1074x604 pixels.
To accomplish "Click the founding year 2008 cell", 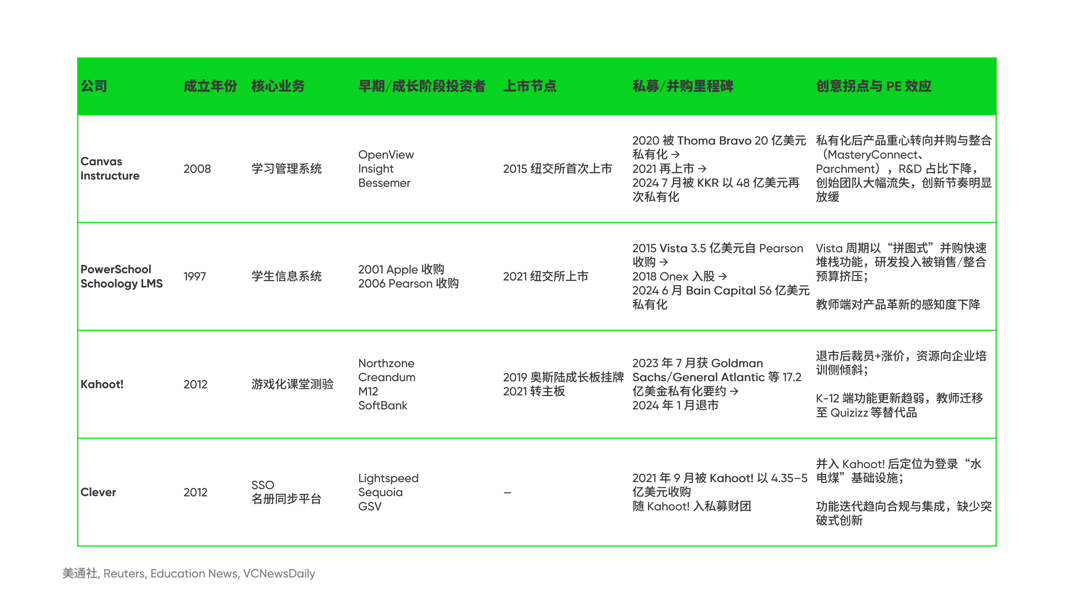I will click(x=197, y=169).
